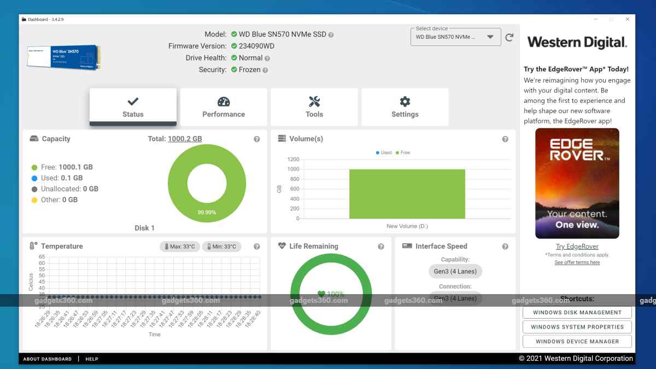This screenshot has width=656, height=369.
Task: Toggle the Free series in the Volume(s) legend
Action: tap(402, 153)
